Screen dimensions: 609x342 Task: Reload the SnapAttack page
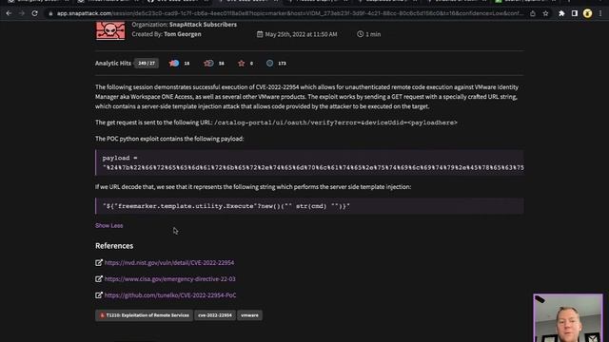point(34,13)
